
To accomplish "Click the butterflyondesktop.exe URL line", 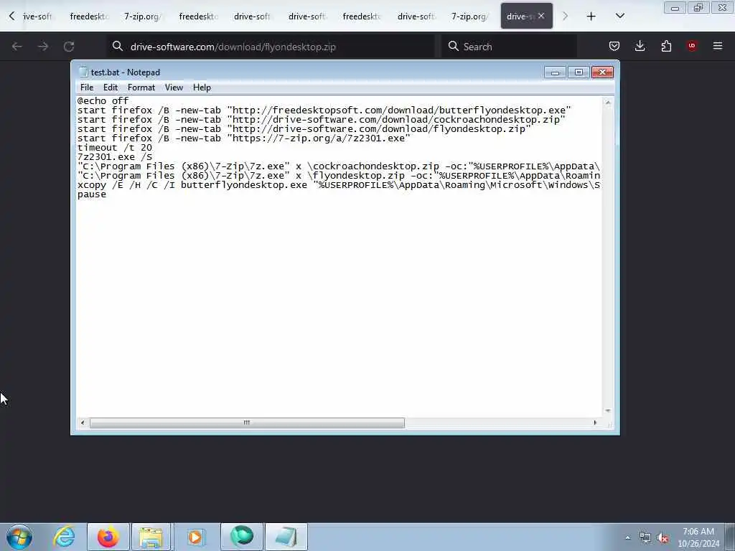I will coord(324,110).
